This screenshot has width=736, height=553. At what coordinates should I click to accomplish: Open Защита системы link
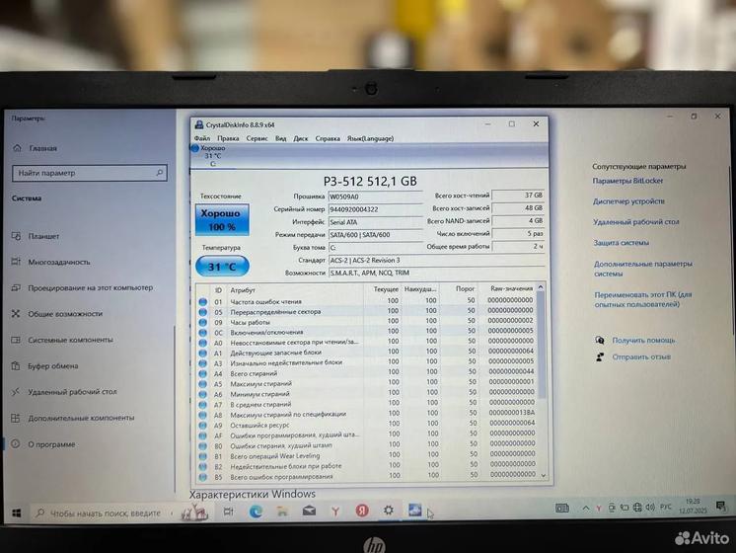point(621,243)
